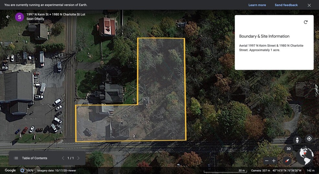319x174 pixels.
Task: Go to the next slide
Action: 78,158
